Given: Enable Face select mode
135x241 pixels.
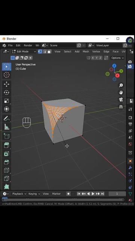Looking at the screenshot, I should [x=49, y=52].
